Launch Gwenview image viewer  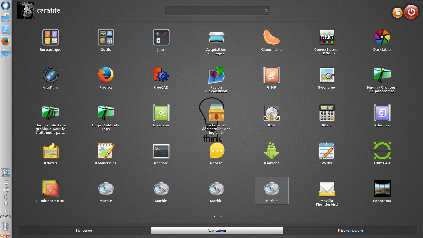tap(327, 78)
